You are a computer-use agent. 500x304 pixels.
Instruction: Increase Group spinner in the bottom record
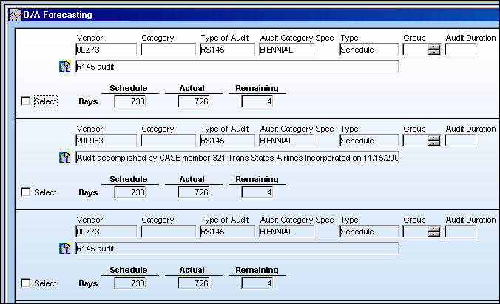[x=434, y=229]
